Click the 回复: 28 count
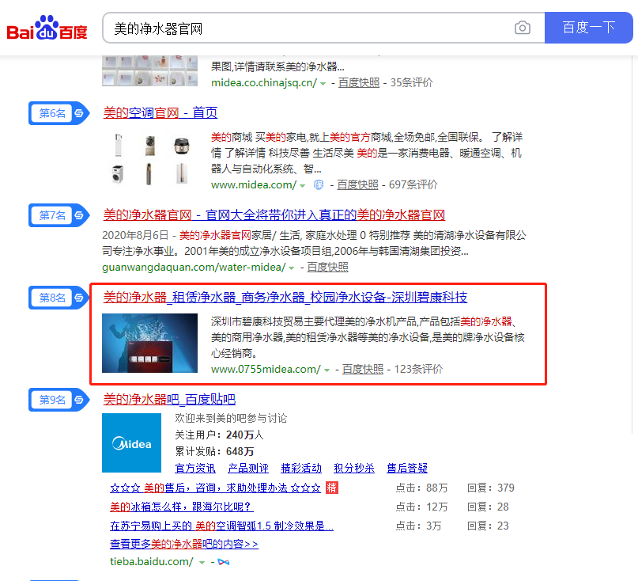The height and width of the screenshot is (581, 638). tap(488, 507)
